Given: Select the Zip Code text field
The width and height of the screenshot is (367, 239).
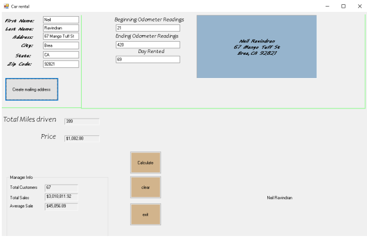Looking at the screenshot, I should click(60, 64).
